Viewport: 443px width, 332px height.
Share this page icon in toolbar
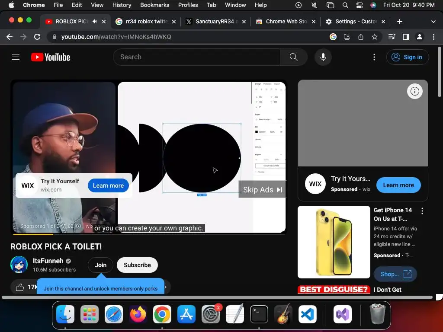[361, 37]
